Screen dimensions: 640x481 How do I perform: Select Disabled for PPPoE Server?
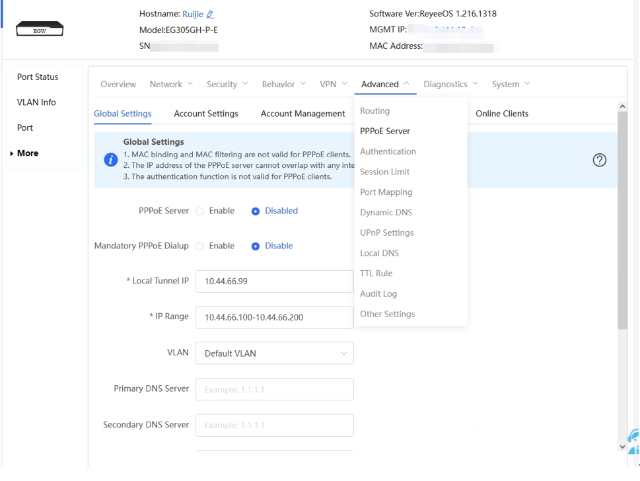256,211
